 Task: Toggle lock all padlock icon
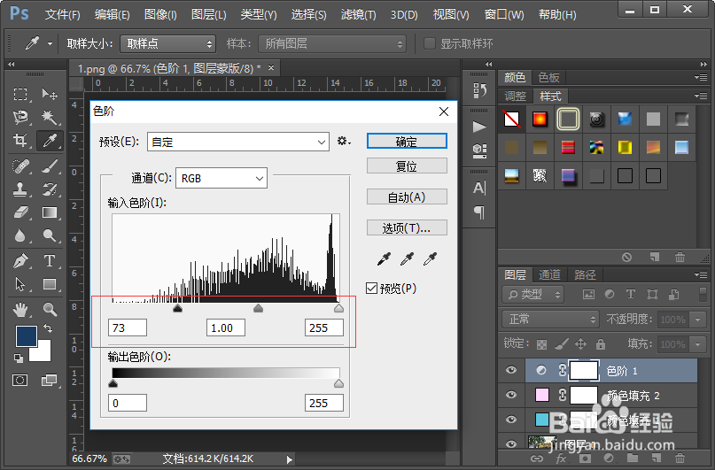click(x=601, y=344)
